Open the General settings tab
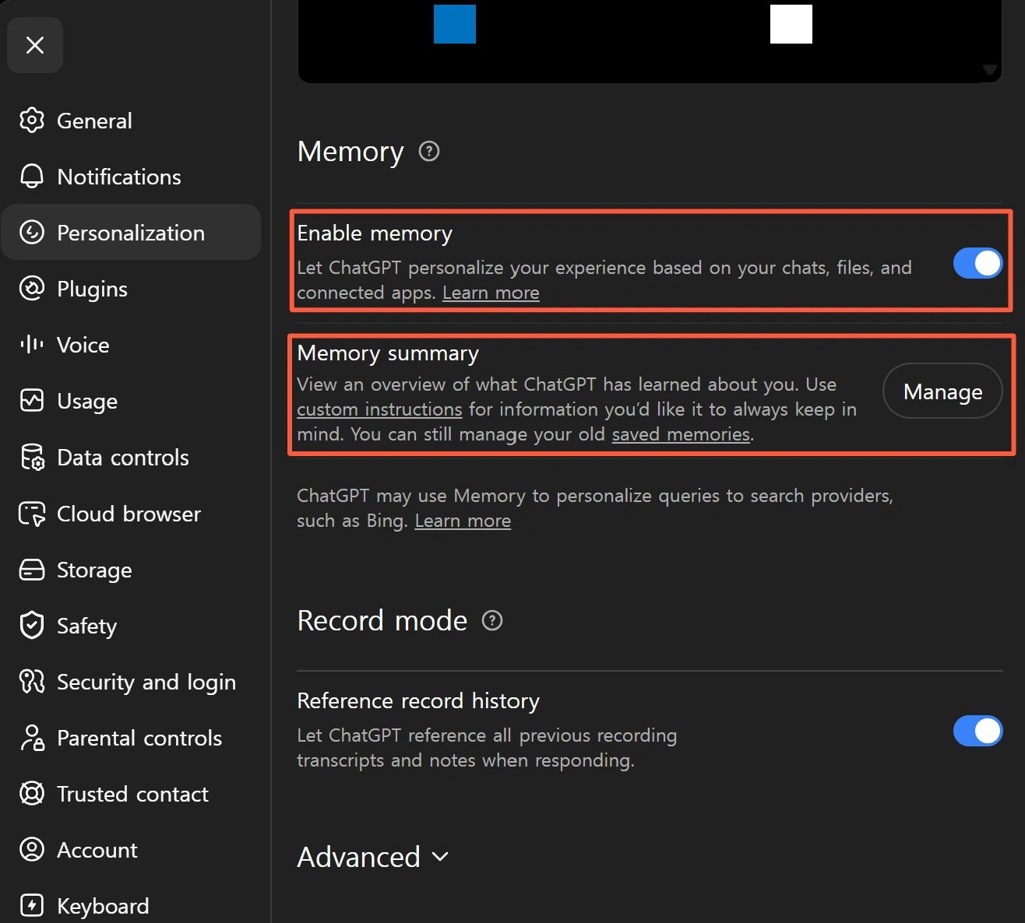This screenshot has width=1025, height=923. (131, 121)
